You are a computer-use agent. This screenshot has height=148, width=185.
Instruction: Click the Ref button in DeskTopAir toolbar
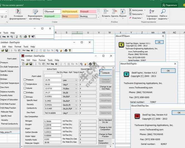[x=24, y=50]
